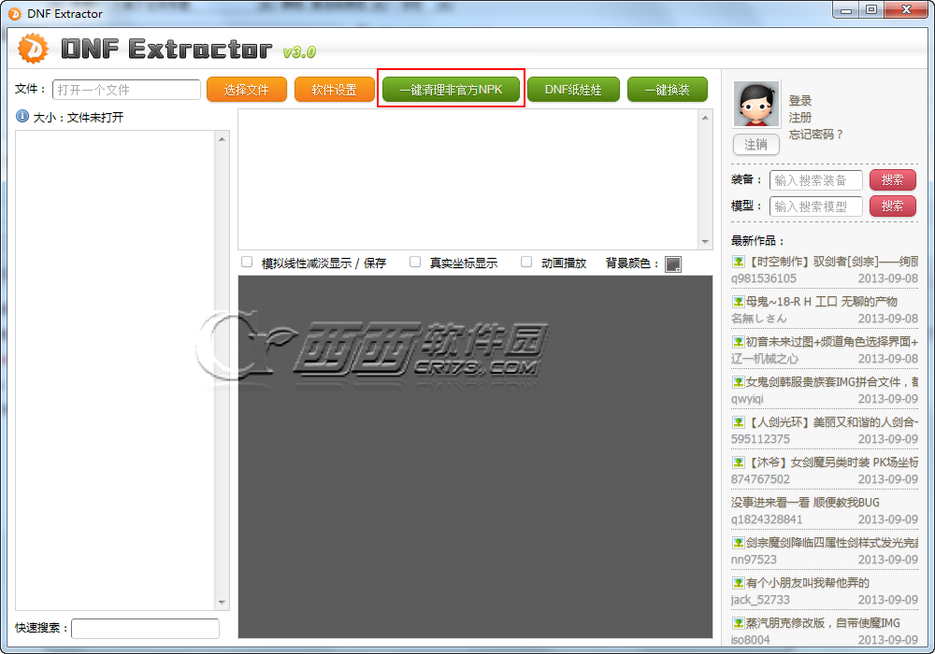Click the image icon beside 初音未来过图 post
This screenshot has height=654, width=935.
738,342
